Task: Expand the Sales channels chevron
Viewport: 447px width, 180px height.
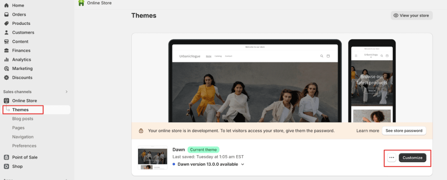Action: click(x=66, y=92)
